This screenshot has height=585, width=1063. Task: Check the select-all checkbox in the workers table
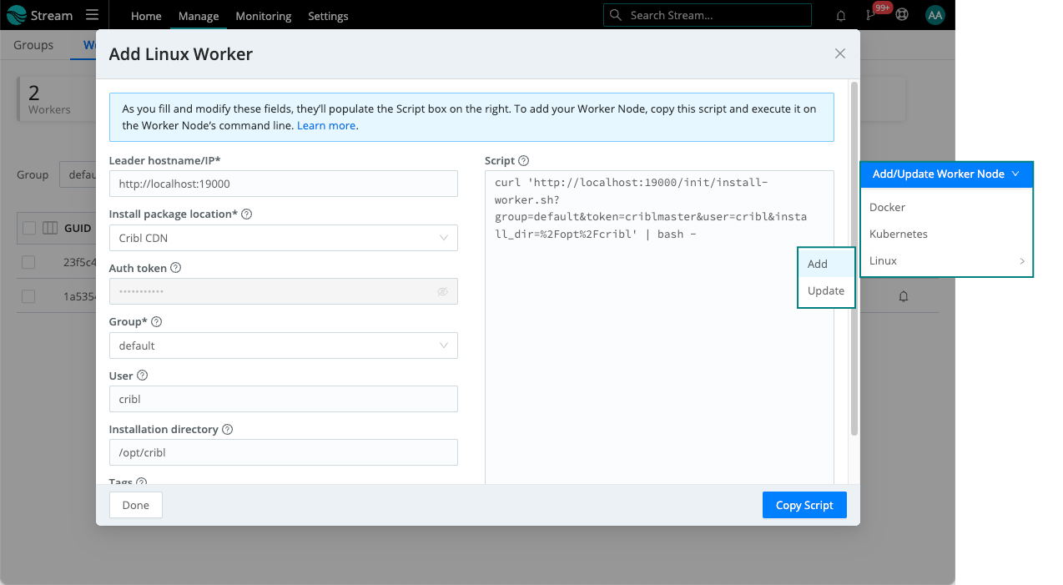click(x=28, y=228)
